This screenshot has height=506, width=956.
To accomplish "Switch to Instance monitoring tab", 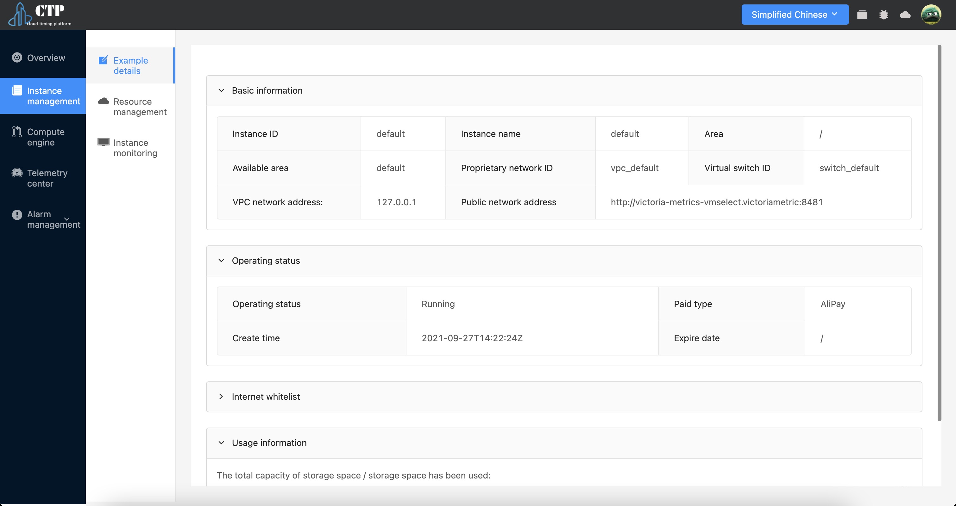I will tap(130, 148).
